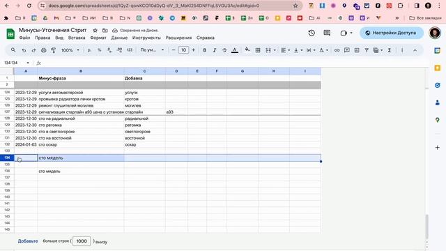Format as currency rubles
Viewport: 446px width, 251px height.
[89, 50]
